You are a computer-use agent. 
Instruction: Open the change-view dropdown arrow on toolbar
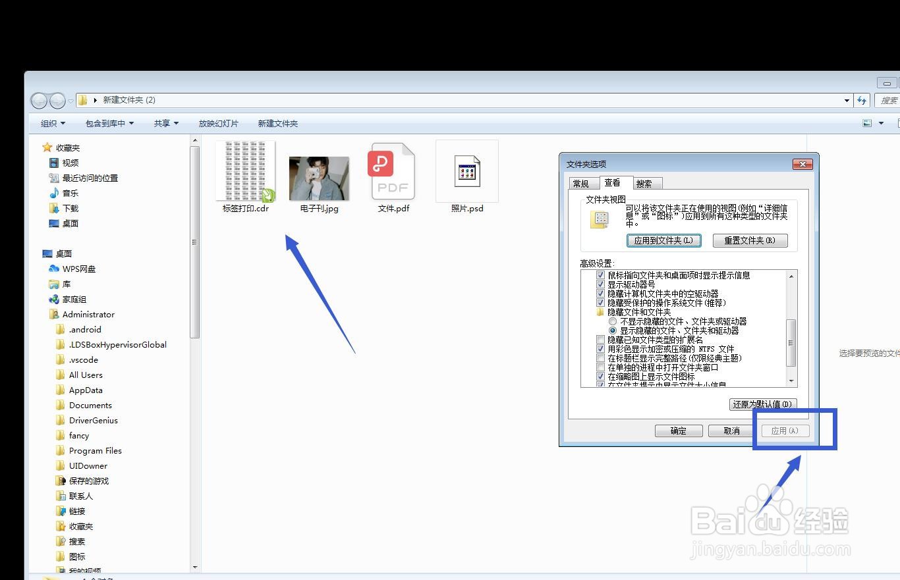pos(880,123)
